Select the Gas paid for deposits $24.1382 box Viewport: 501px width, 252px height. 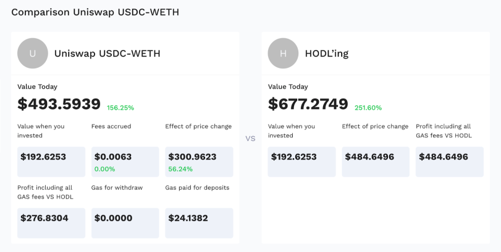(199, 223)
